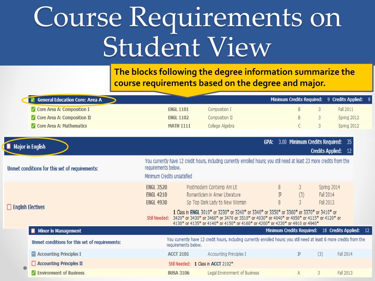Click the Legal Environment of Business title
Screen dimensions: 375x281
[233, 273]
